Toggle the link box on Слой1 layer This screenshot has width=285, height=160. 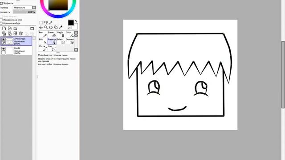click(3, 52)
